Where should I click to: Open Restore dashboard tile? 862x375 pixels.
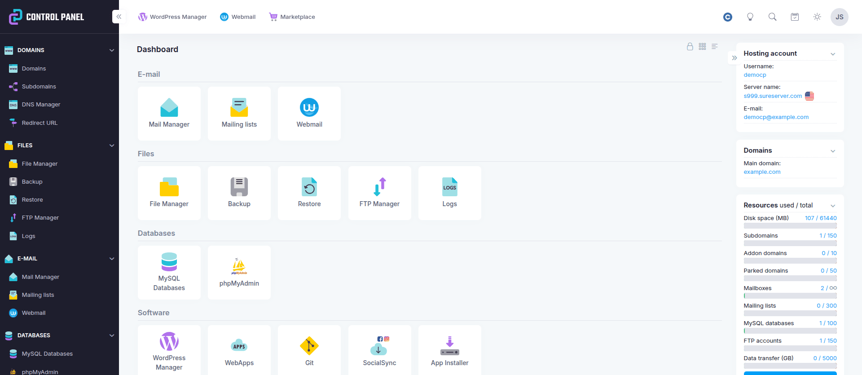(309, 193)
